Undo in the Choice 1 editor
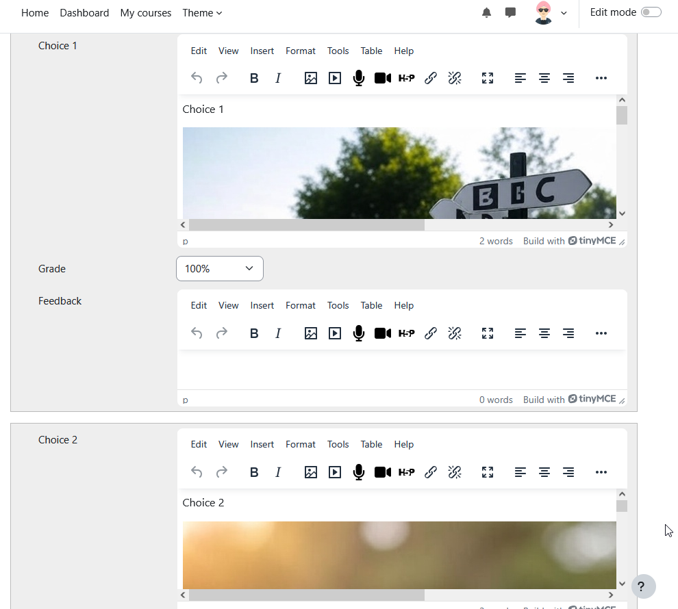 point(197,78)
